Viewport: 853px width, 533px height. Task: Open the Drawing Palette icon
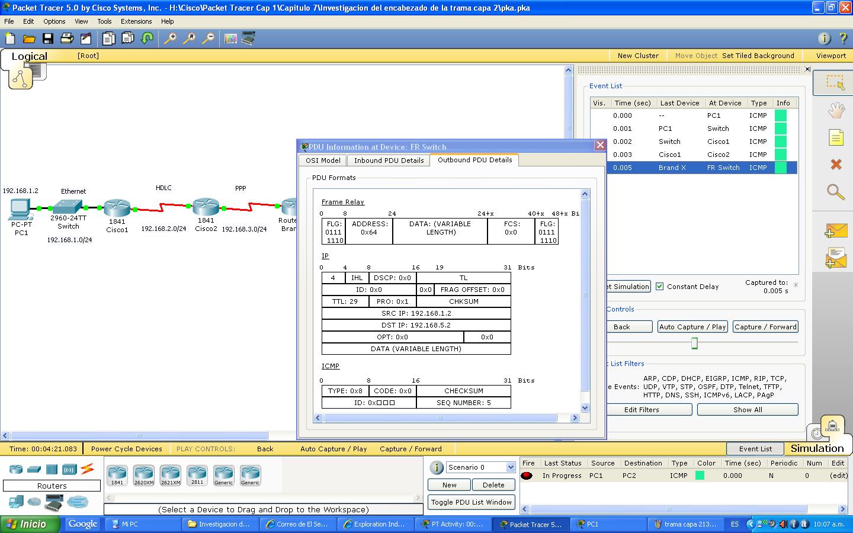[x=230, y=38]
